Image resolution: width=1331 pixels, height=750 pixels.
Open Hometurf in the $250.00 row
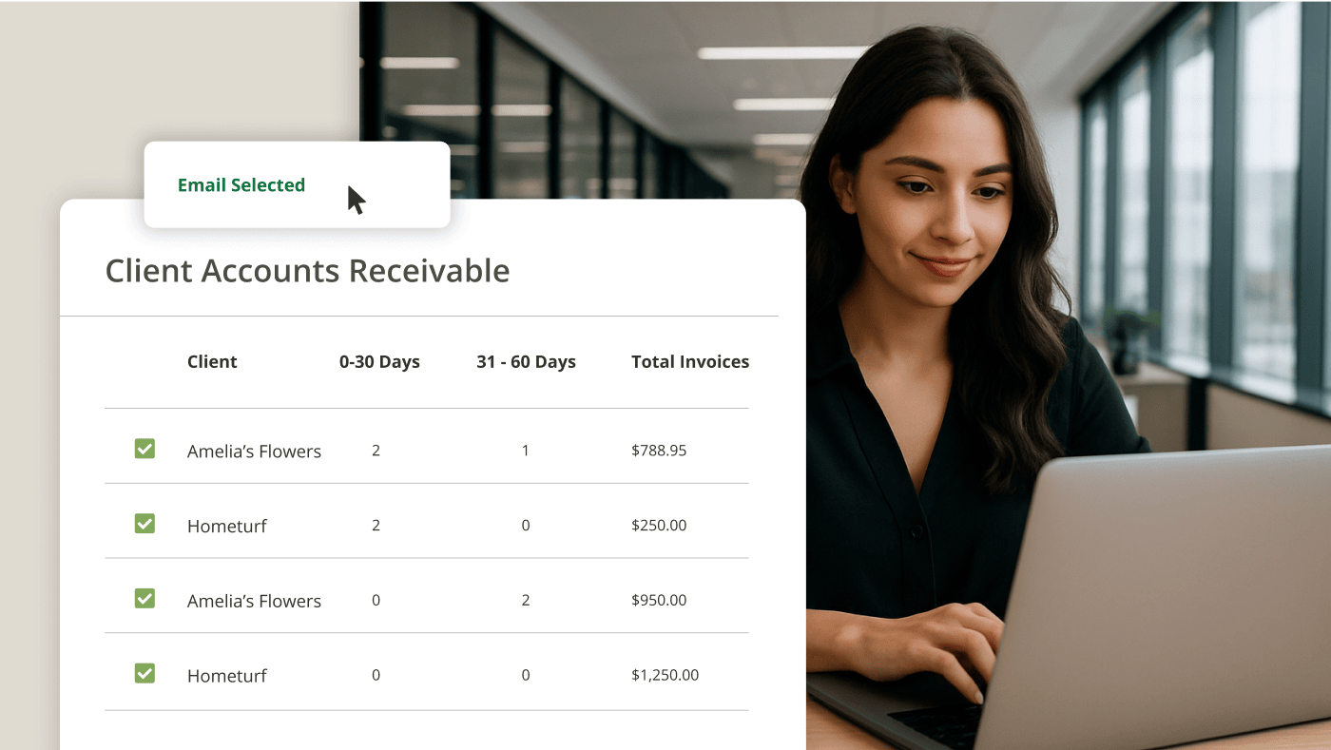coord(227,527)
